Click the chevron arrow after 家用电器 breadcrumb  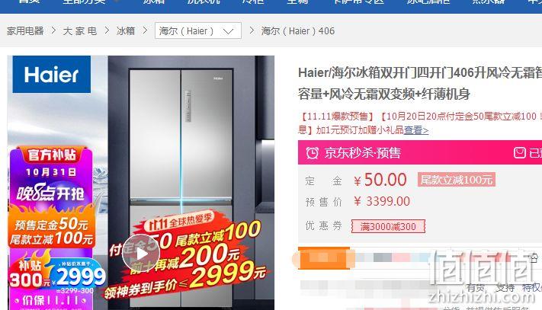point(53,30)
